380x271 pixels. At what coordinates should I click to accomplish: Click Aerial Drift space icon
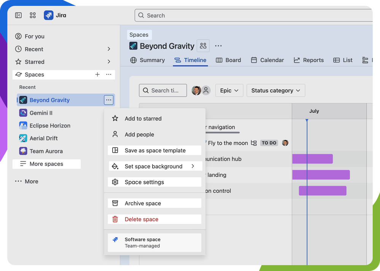pyautogui.click(x=23, y=138)
